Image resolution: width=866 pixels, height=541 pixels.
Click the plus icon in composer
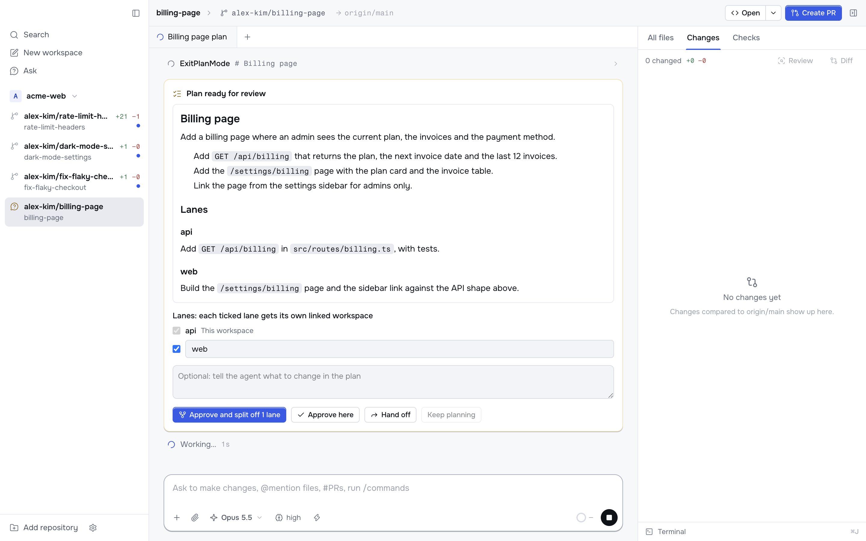tap(177, 517)
